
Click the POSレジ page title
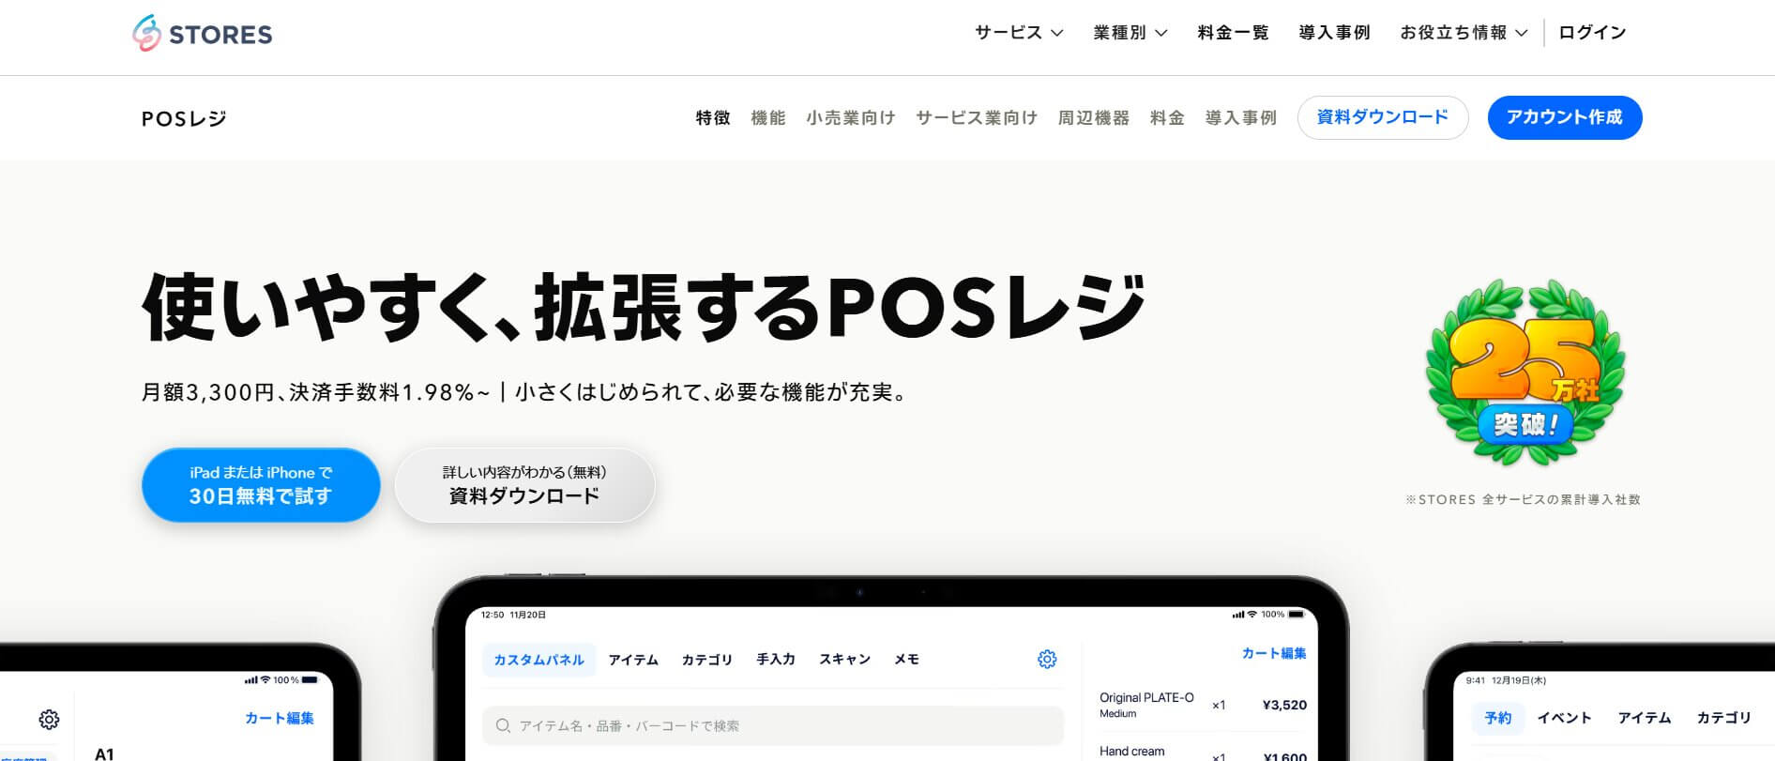pyautogui.click(x=184, y=118)
